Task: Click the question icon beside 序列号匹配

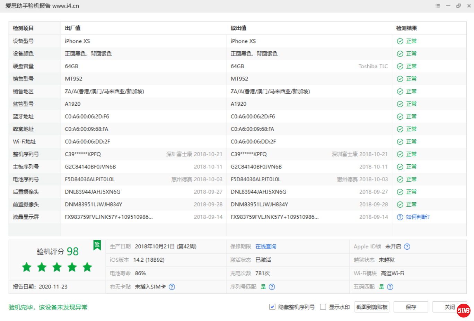Action: [x=272, y=287]
